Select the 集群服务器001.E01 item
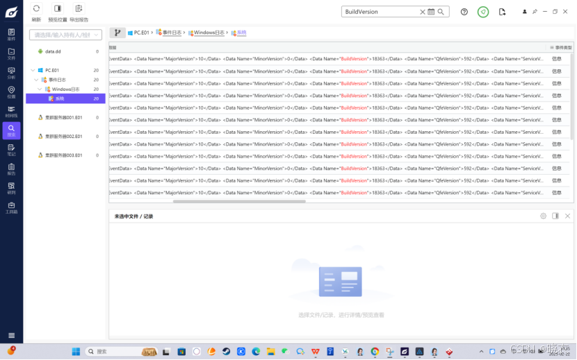Screen dimensions: 577x360 pyautogui.click(x=63, y=117)
